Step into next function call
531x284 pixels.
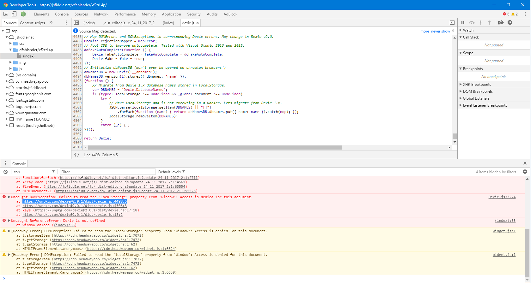click(x=480, y=22)
